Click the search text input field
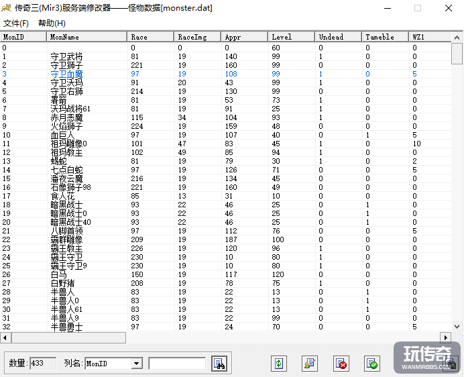 pos(177,364)
